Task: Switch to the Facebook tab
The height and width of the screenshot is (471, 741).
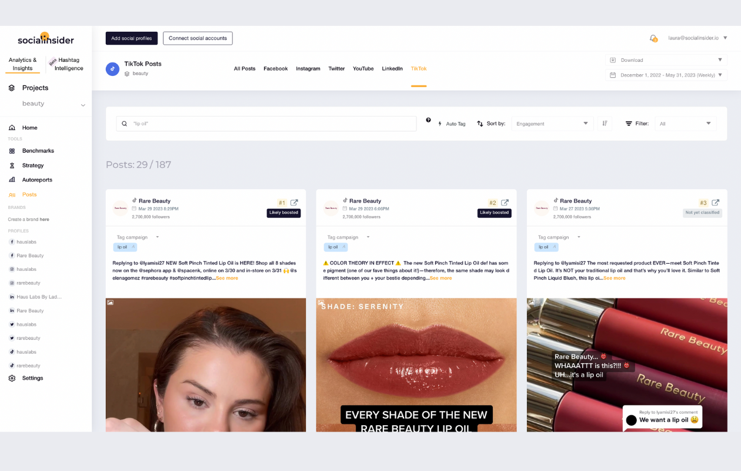Action: (276, 69)
